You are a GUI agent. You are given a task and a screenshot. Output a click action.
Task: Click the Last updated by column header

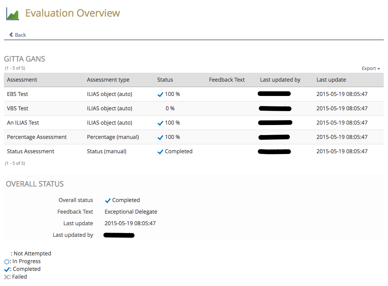pyautogui.click(x=280, y=80)
